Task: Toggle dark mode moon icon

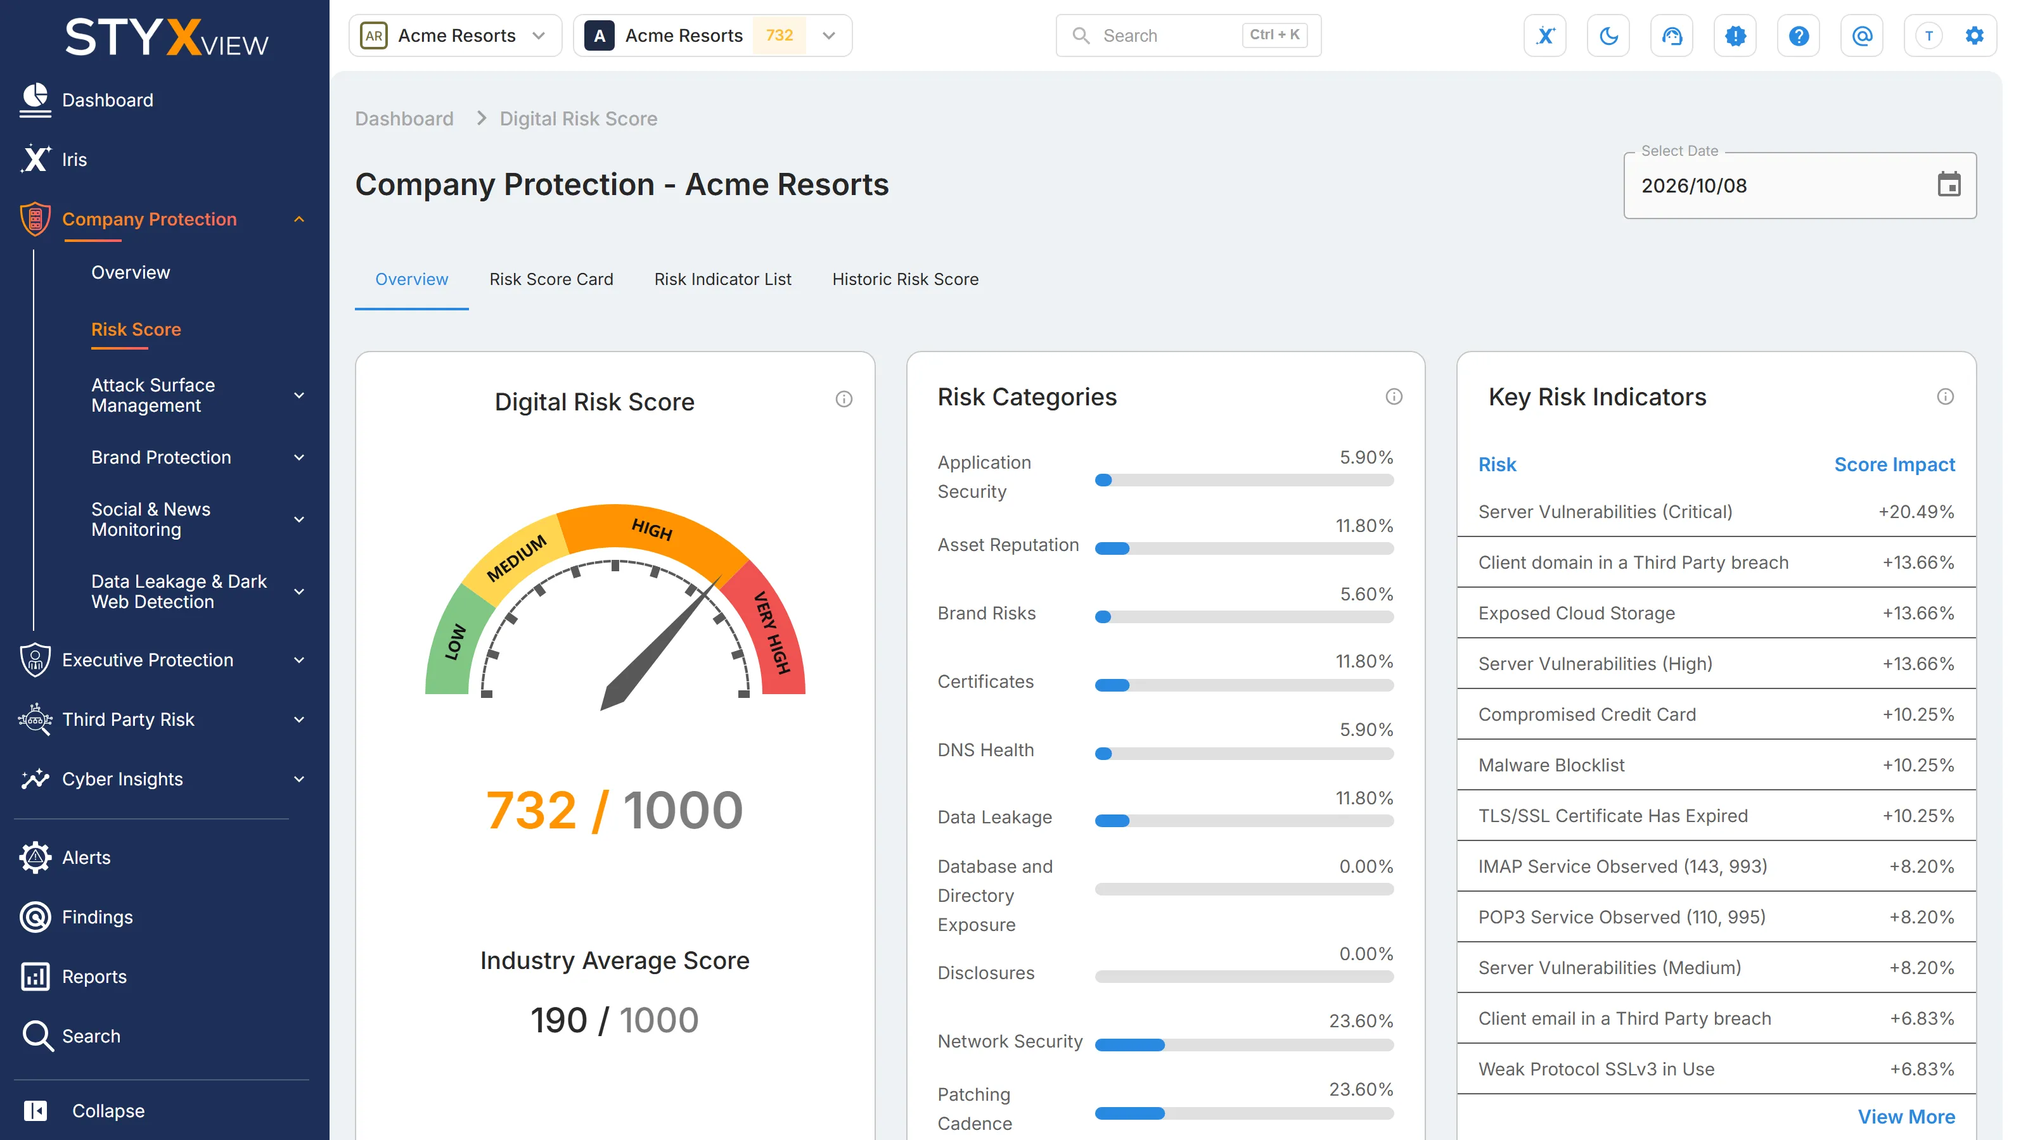Action: click(1608, 35)
